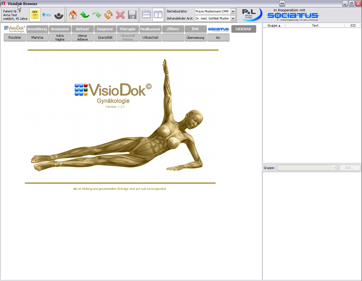Select the yellow GKV insurance icon

point(35,15)
